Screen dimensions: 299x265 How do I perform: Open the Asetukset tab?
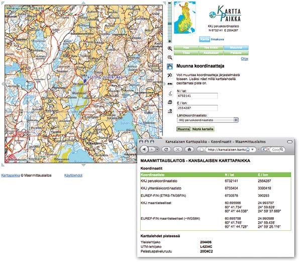click(211, 53)
